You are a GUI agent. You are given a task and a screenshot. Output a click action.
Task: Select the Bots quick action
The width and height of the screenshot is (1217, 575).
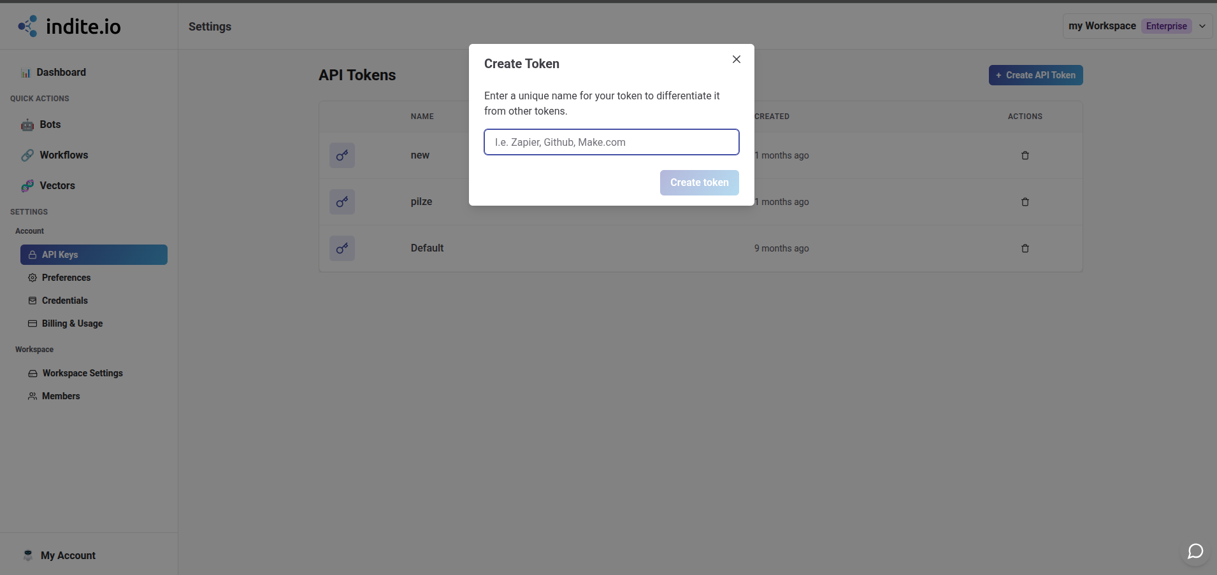click(x=49, y=124)
